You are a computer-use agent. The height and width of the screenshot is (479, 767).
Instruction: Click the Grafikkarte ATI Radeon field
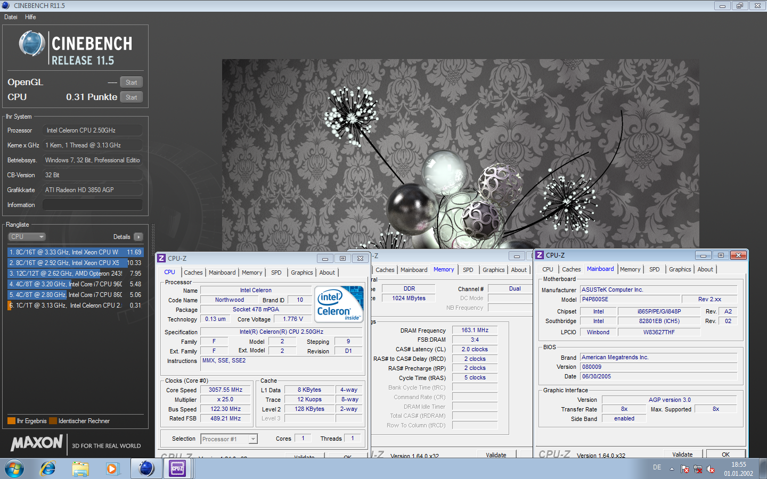click(x=93, y=190)
